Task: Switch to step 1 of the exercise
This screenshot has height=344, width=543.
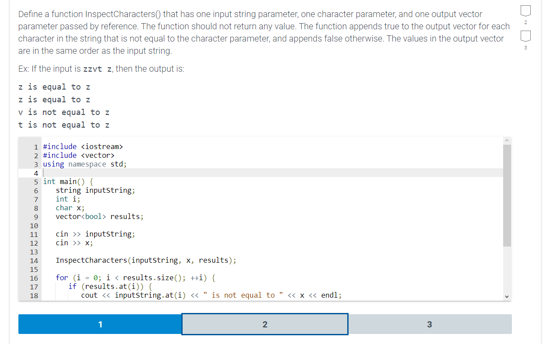Action: pos(100,324)
